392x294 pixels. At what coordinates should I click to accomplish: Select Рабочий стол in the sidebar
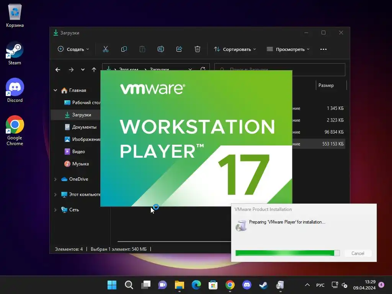click(x=82, y=103)
